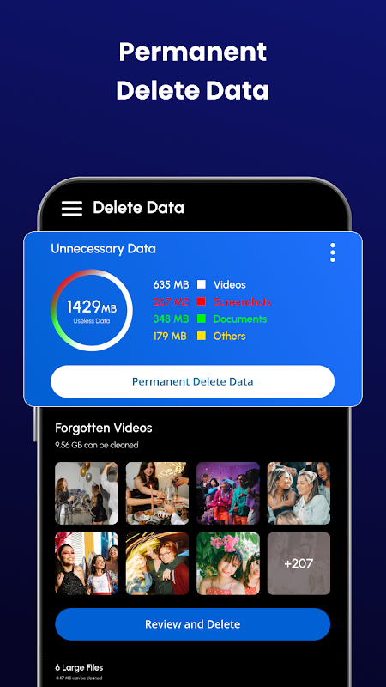Open the balloon party video thumbnail
This screenshot has height=687, width=386.
87,493
